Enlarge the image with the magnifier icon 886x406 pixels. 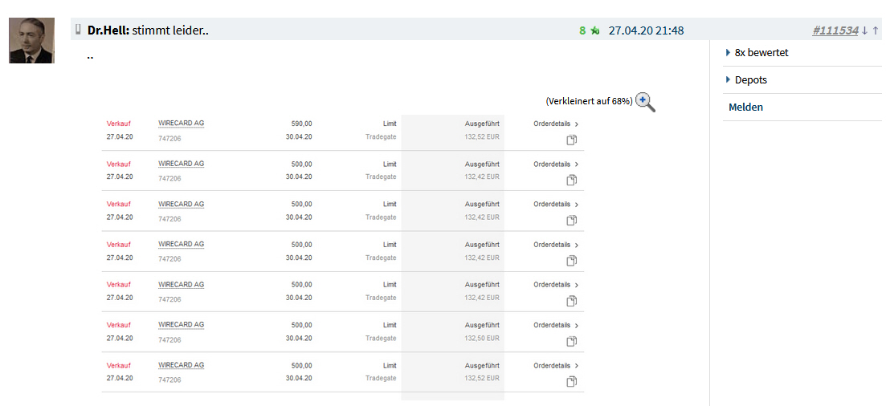tap(645, 102)
